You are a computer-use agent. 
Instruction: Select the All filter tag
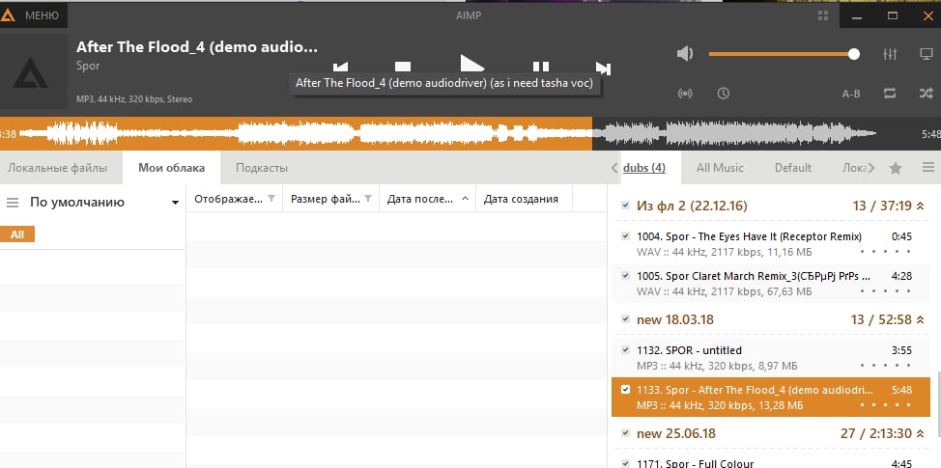click(x=17, y=234)
